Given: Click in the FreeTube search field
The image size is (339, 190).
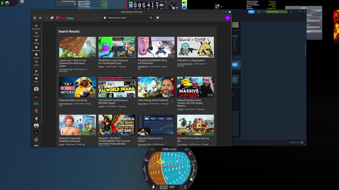Looking at the screenshot, I should pyautogui.click(x=128, y=18).
